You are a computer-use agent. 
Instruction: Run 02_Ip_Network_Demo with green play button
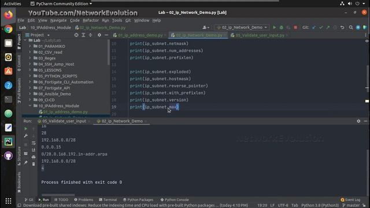274,28
